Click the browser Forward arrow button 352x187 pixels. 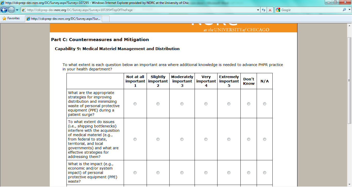click(x=11, y=10)
